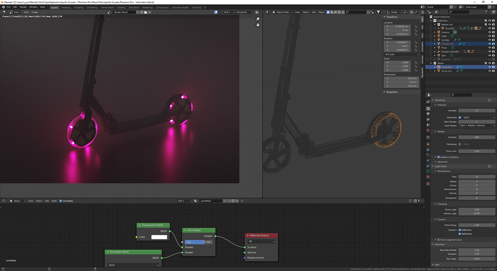Image resolution: width=497 pixels, height=271 pixels.
Task: Click the zoom magnifier in image editor
Action: [258, 19]
